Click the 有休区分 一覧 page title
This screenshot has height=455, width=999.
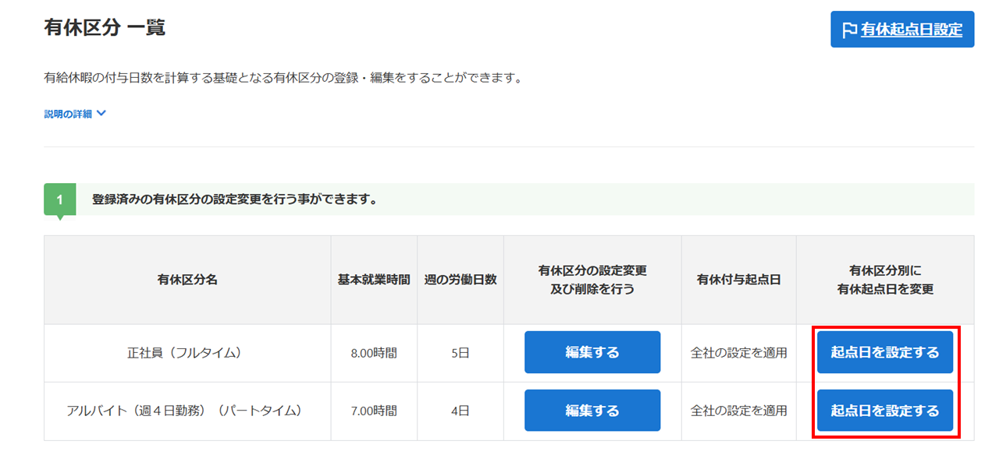[105, 28]
